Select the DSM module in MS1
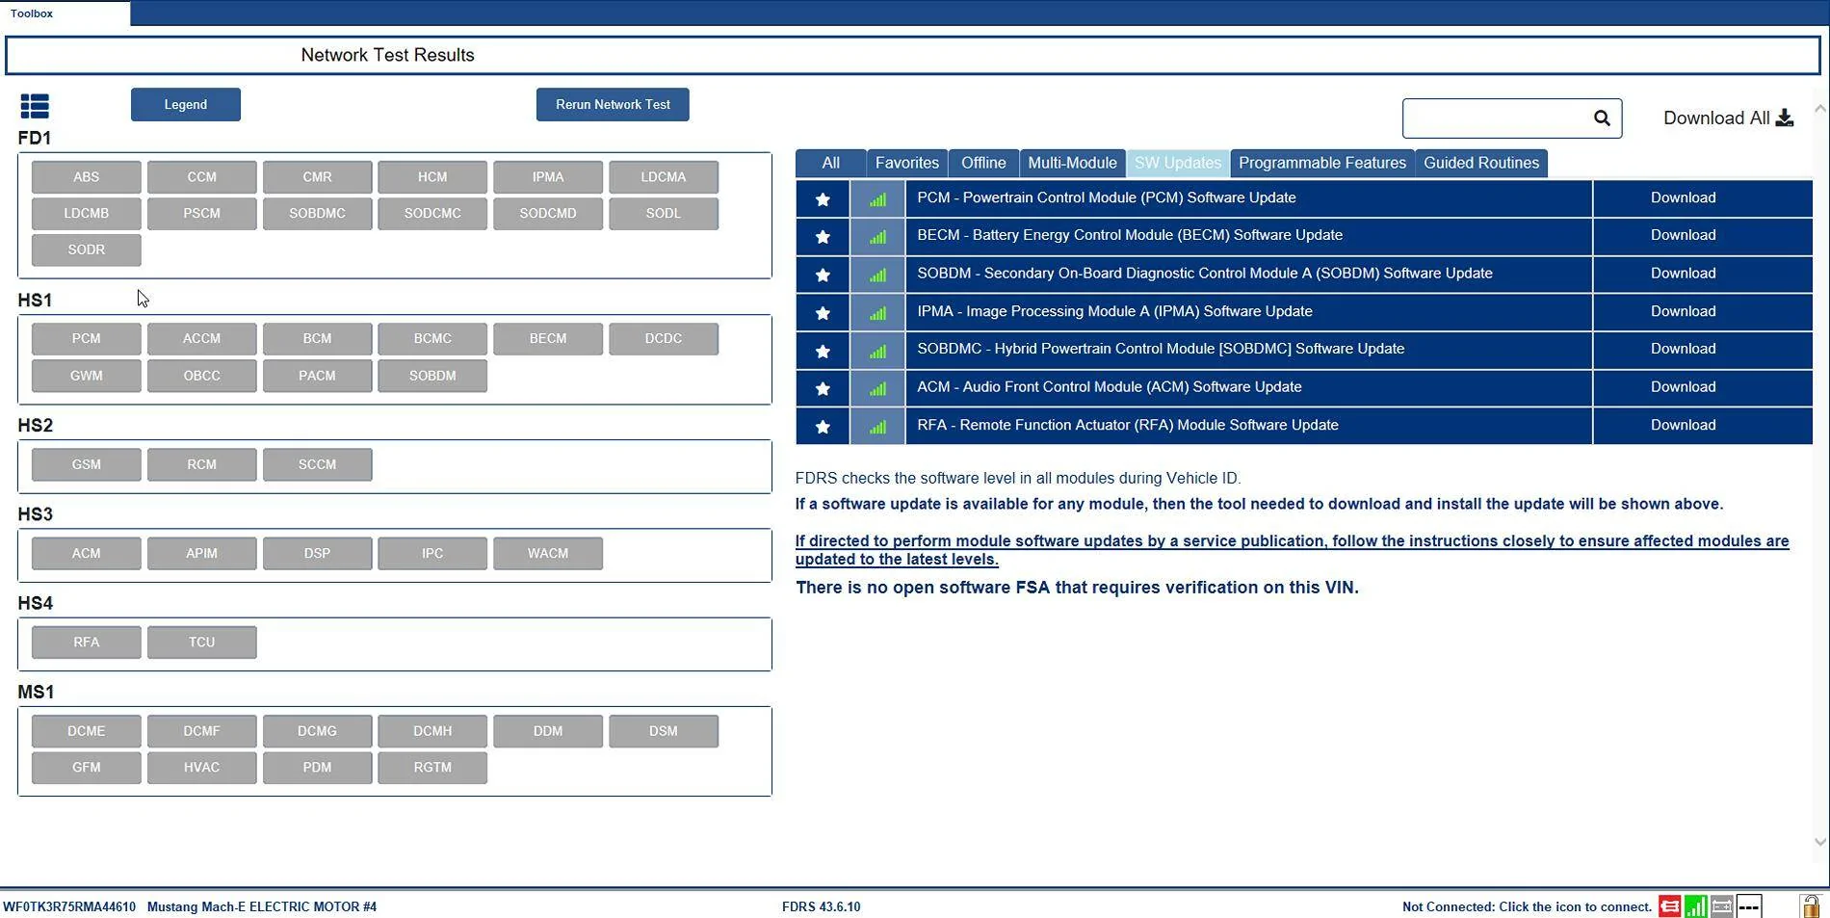Image resolution: width=1830 pixels, height=918 pixels. click(664, 731)
